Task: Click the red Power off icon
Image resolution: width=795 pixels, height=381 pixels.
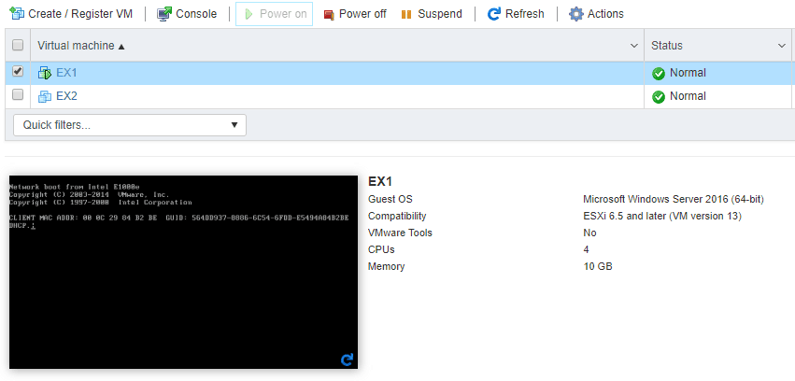Action: point(329,15)
